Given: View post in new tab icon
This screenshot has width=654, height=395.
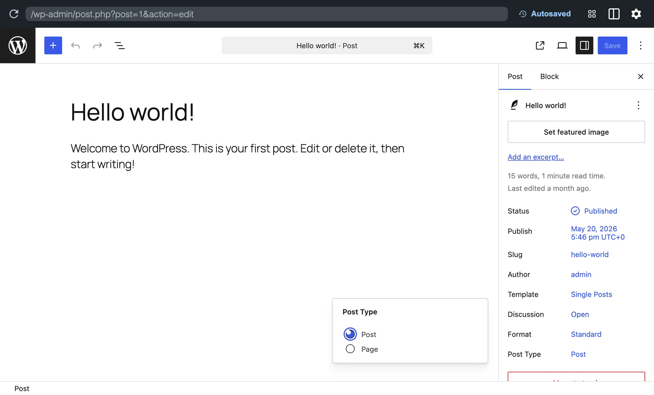Looking at the screenshot, I should [540, 45].
